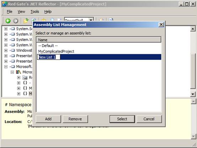Open the Help menu

point(48,11)
